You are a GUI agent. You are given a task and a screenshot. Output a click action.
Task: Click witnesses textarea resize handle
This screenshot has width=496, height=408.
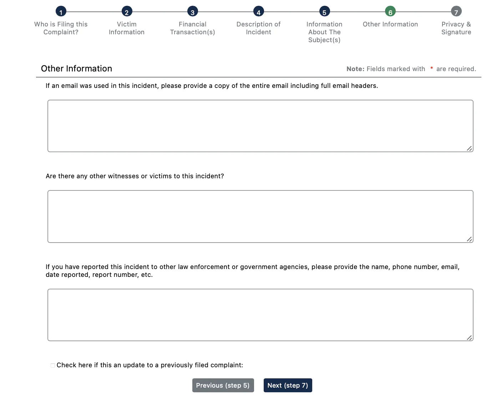[469, 239]
